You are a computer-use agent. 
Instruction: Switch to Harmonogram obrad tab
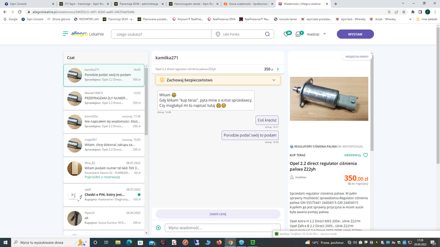[x=193, y=4]
